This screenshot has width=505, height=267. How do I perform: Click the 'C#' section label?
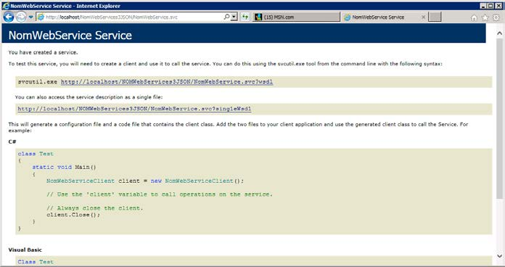coord(12,141)
